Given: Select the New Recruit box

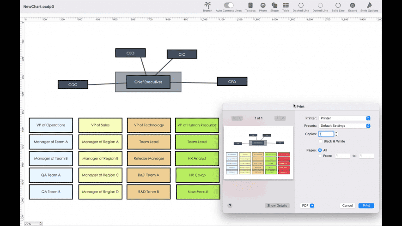Looking at the screenshot, I should (x=198, y=192).
